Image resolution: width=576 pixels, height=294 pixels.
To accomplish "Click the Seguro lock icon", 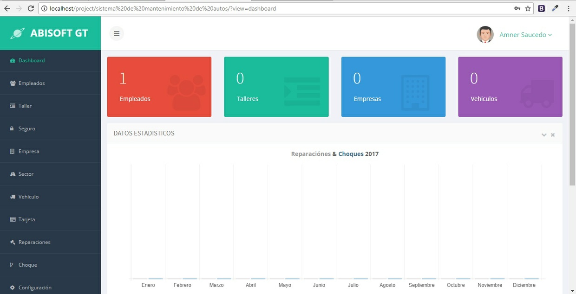I will [12, 129].
